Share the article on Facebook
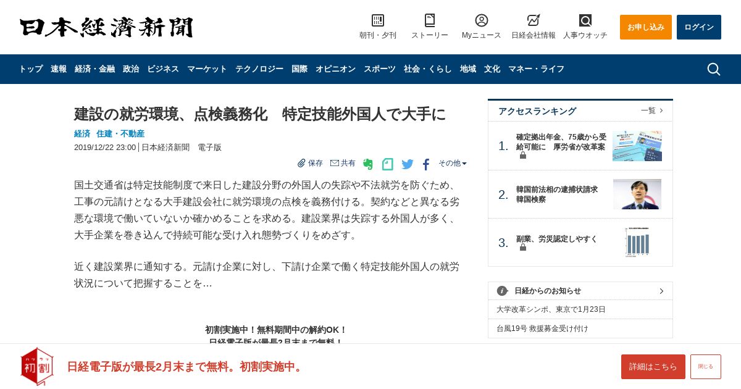This screenshot has height=389, width=741. click(x=426, y=164)
